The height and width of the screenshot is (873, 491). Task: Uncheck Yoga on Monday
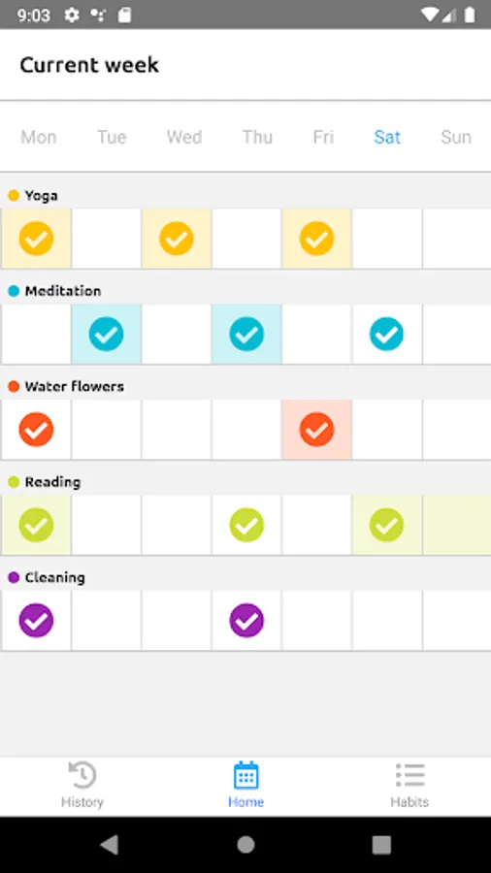36,239
